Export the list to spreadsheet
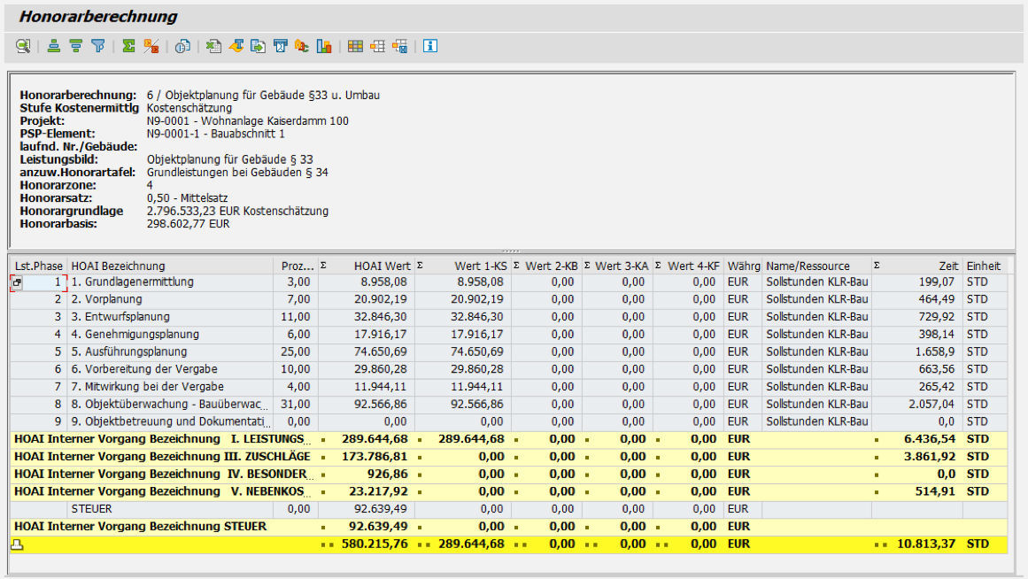This screenshot has width=1028, height=579. coord(213,46)
